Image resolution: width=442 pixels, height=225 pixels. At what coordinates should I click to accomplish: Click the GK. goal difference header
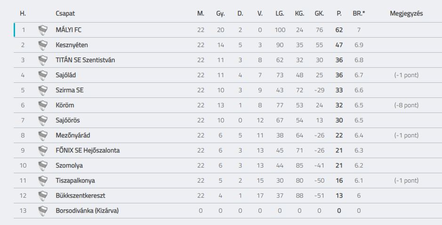point(319,13)
